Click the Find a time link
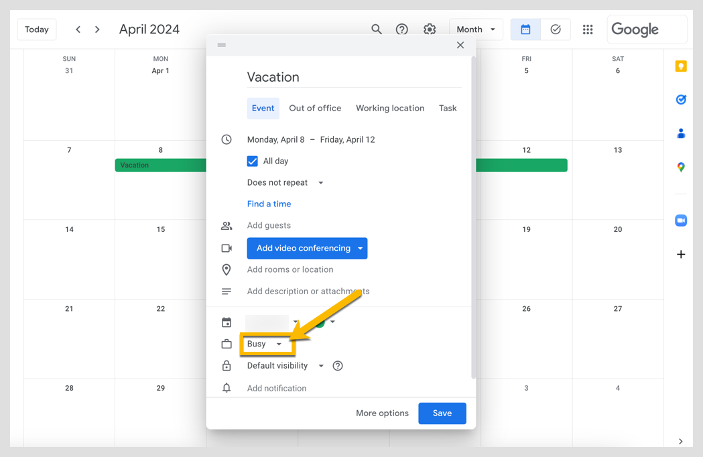 (269, 204)
